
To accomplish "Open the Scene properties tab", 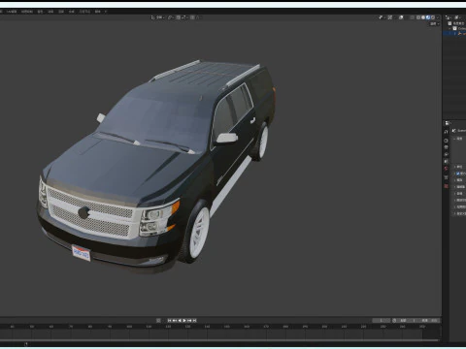I will (x=446, y=161).
